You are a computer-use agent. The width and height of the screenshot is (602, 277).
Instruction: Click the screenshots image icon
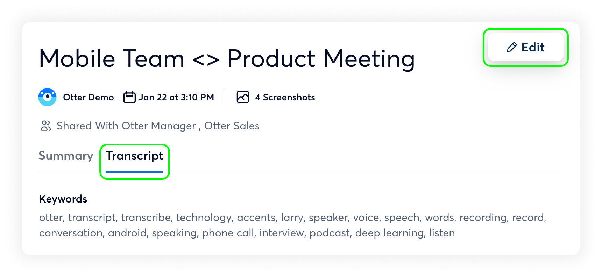point(243,97)
